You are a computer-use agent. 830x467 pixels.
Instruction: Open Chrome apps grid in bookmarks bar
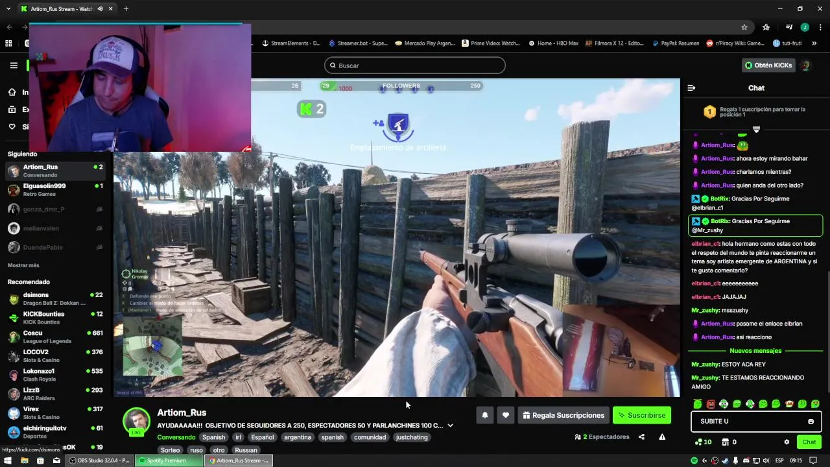8,43
